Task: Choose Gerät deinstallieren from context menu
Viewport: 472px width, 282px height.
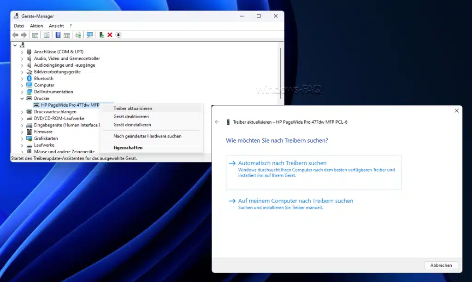Action: [152, 125]
